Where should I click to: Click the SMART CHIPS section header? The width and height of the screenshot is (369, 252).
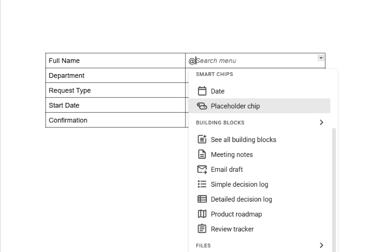click(x=214, y=74)
